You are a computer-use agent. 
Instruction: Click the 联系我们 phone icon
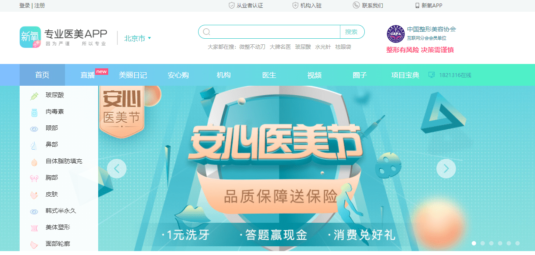[356, 5]
